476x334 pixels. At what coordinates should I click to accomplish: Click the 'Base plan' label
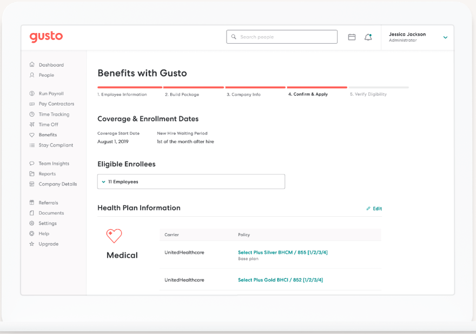pyautogui.click(x=248, y=259)
